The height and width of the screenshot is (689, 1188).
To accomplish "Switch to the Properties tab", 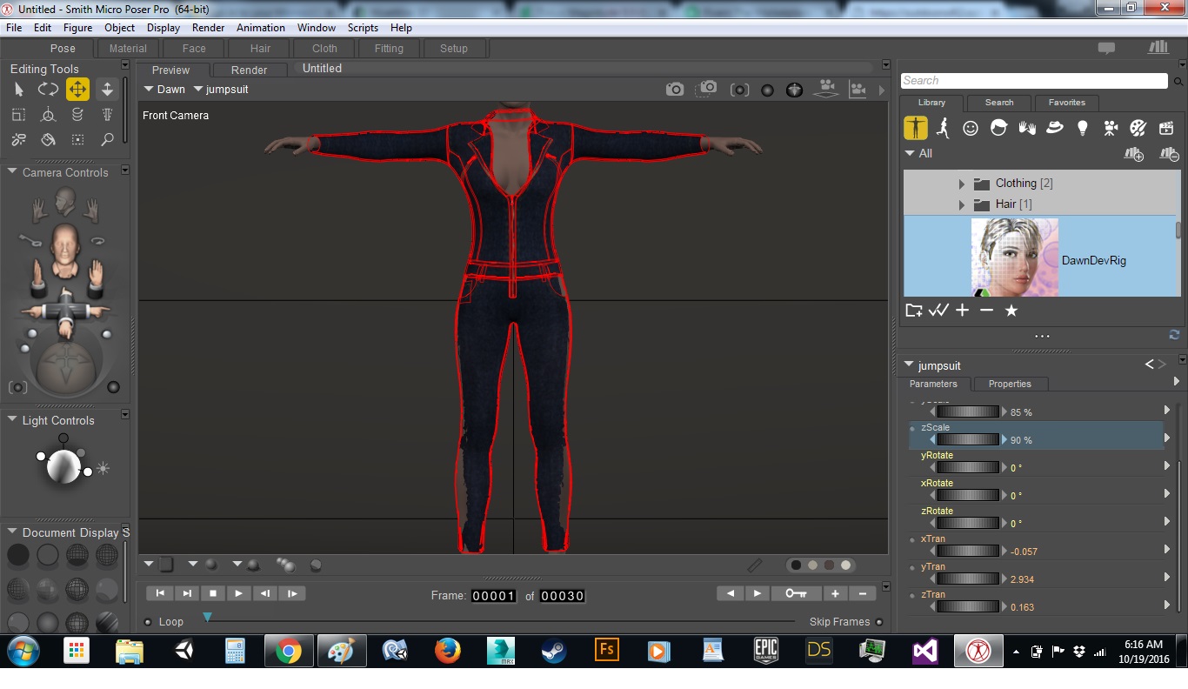I will 1009,384.
